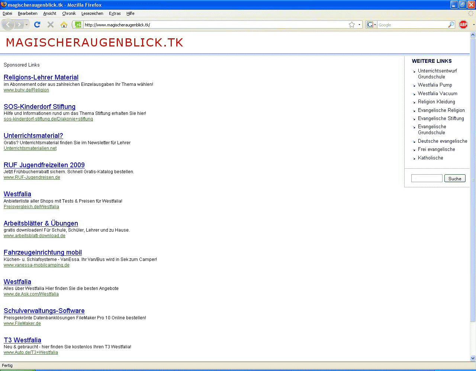Open the Ansicht menu

(x=49, y=13)
